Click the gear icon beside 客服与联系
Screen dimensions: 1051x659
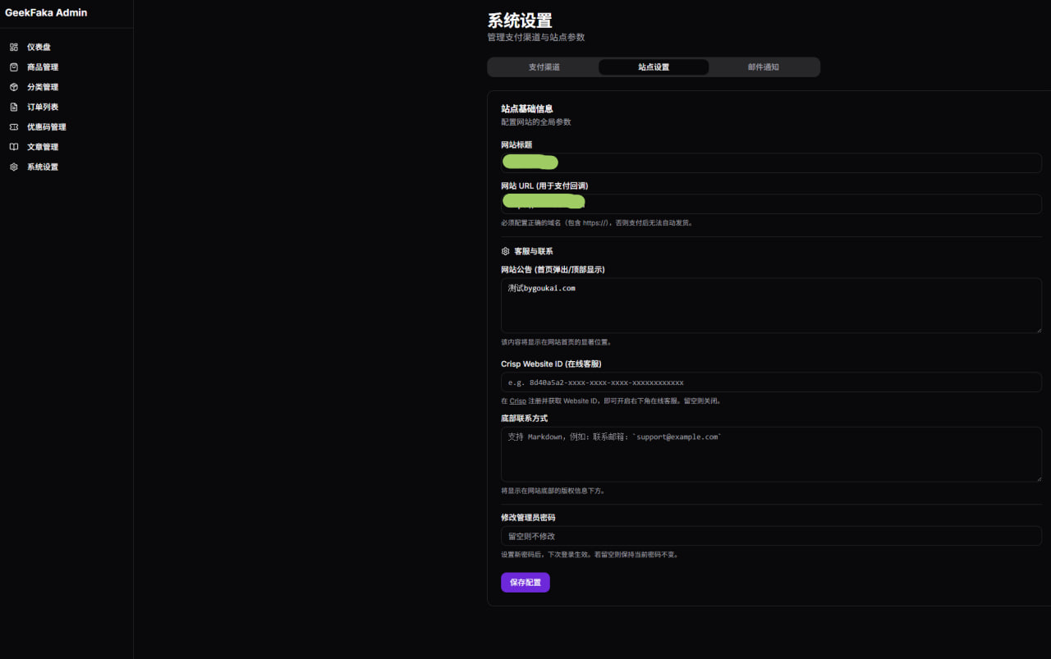(504, 251)
